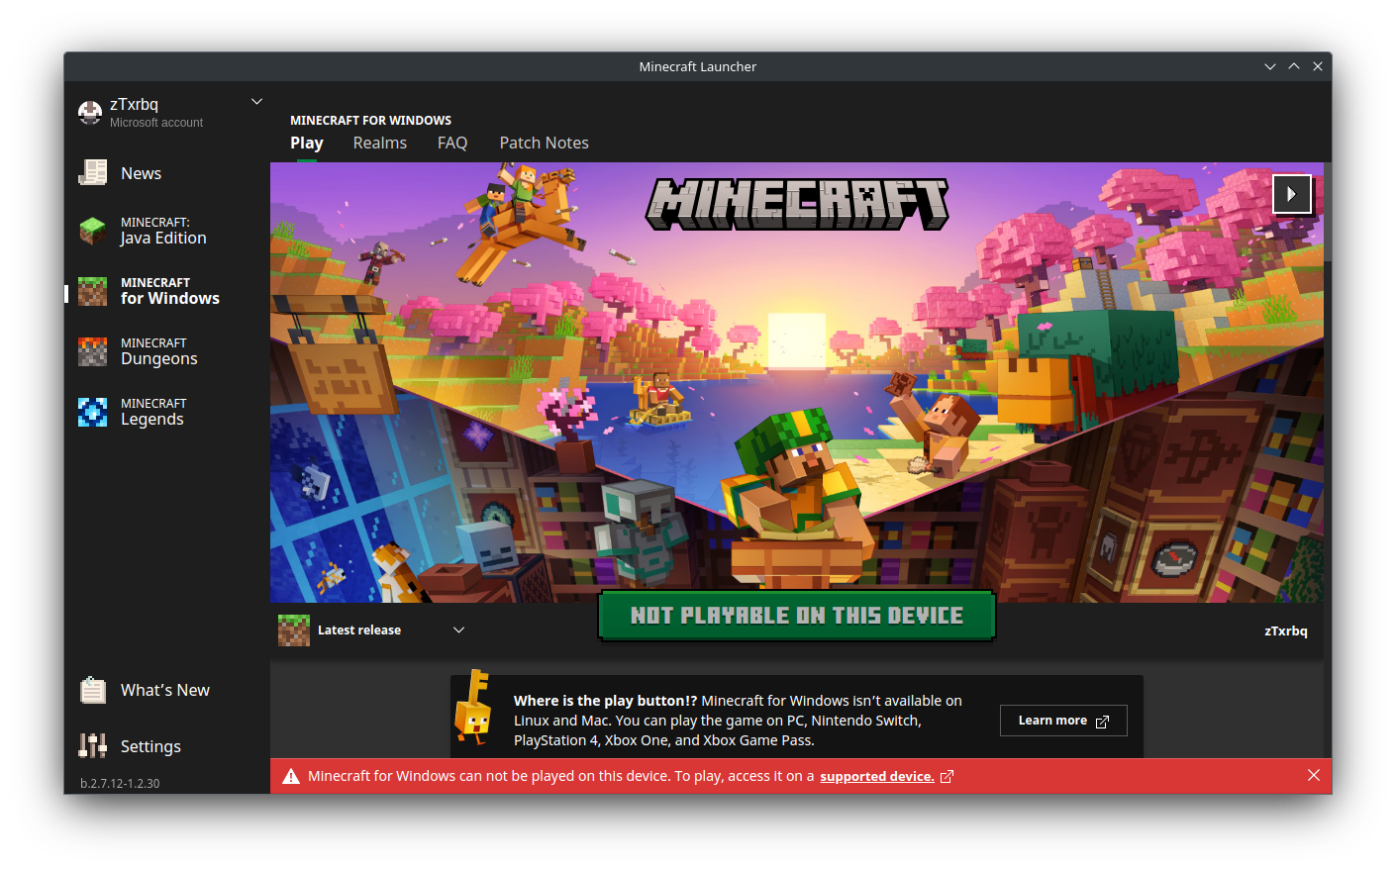
Task: Close the Minecraft Launcher window
Action: point(1318,66)
